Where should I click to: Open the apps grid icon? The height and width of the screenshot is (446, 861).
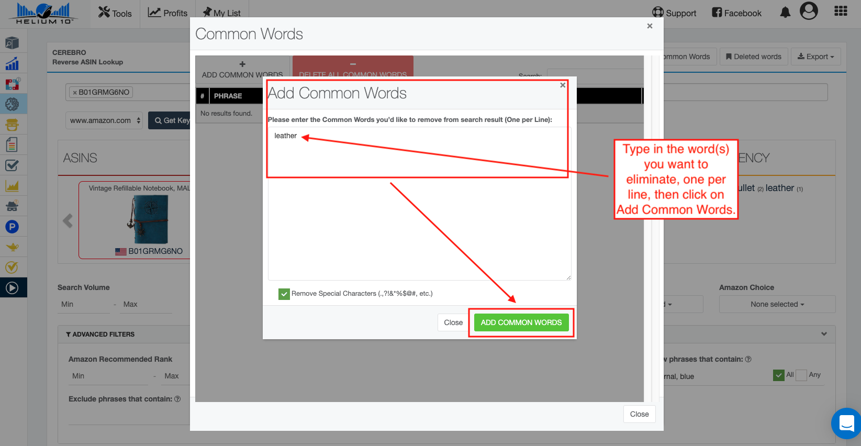tap(841, 12)
